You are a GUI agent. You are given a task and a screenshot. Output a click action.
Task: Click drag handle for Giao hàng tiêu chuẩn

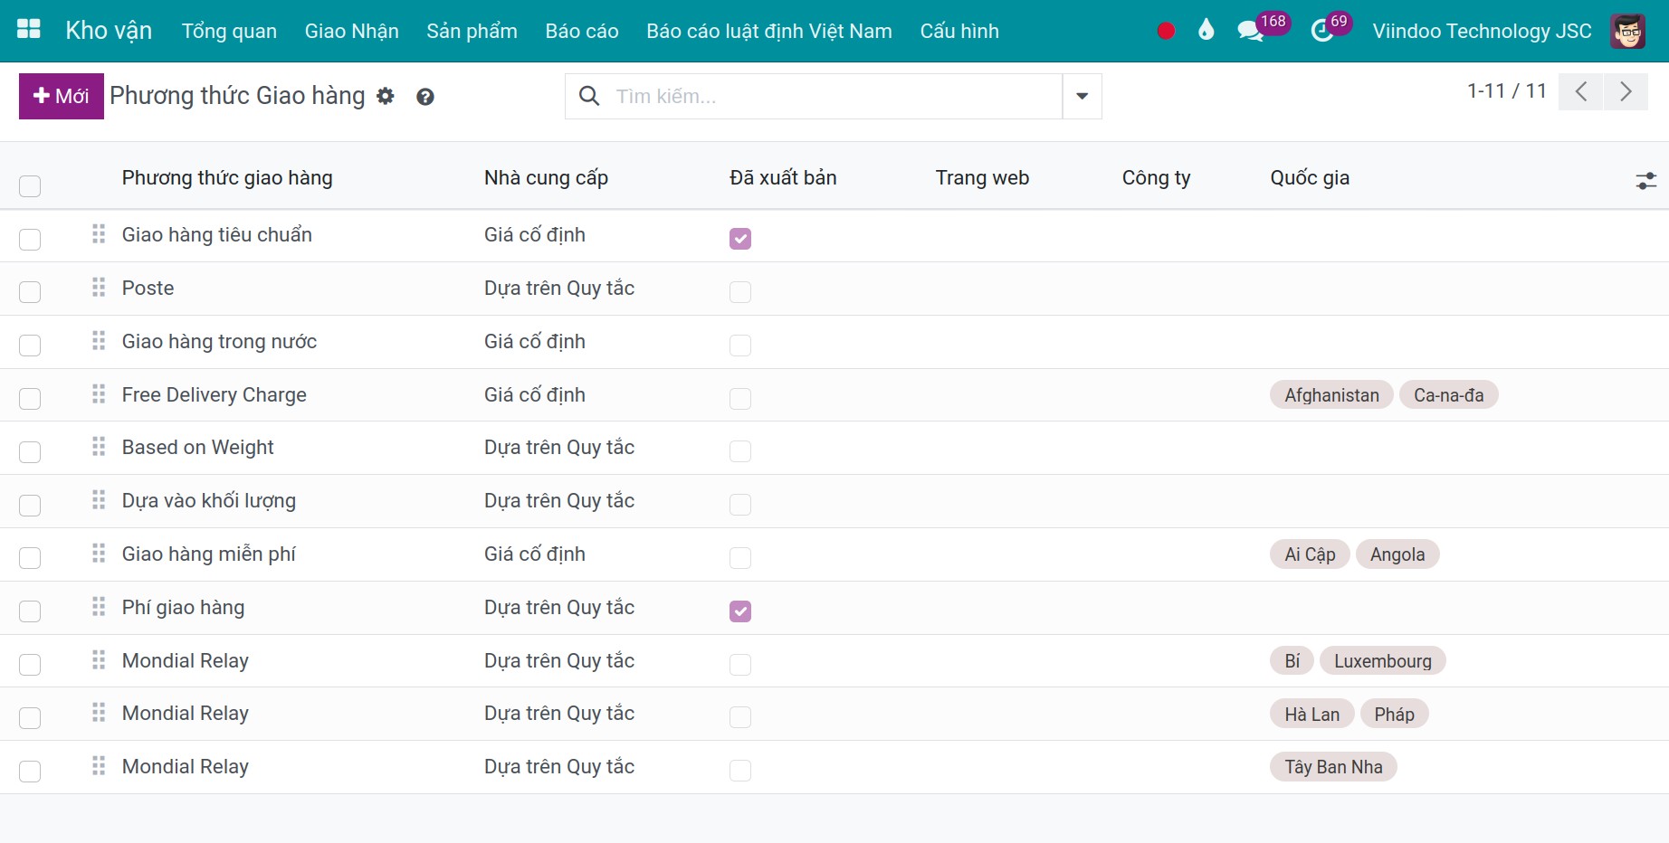pyautogui.click(x=99, y=234)
